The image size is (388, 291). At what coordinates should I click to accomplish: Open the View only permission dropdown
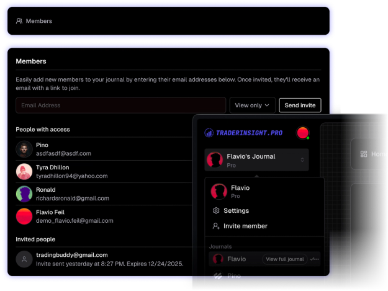pyautogui.click(x=252, y=105)
